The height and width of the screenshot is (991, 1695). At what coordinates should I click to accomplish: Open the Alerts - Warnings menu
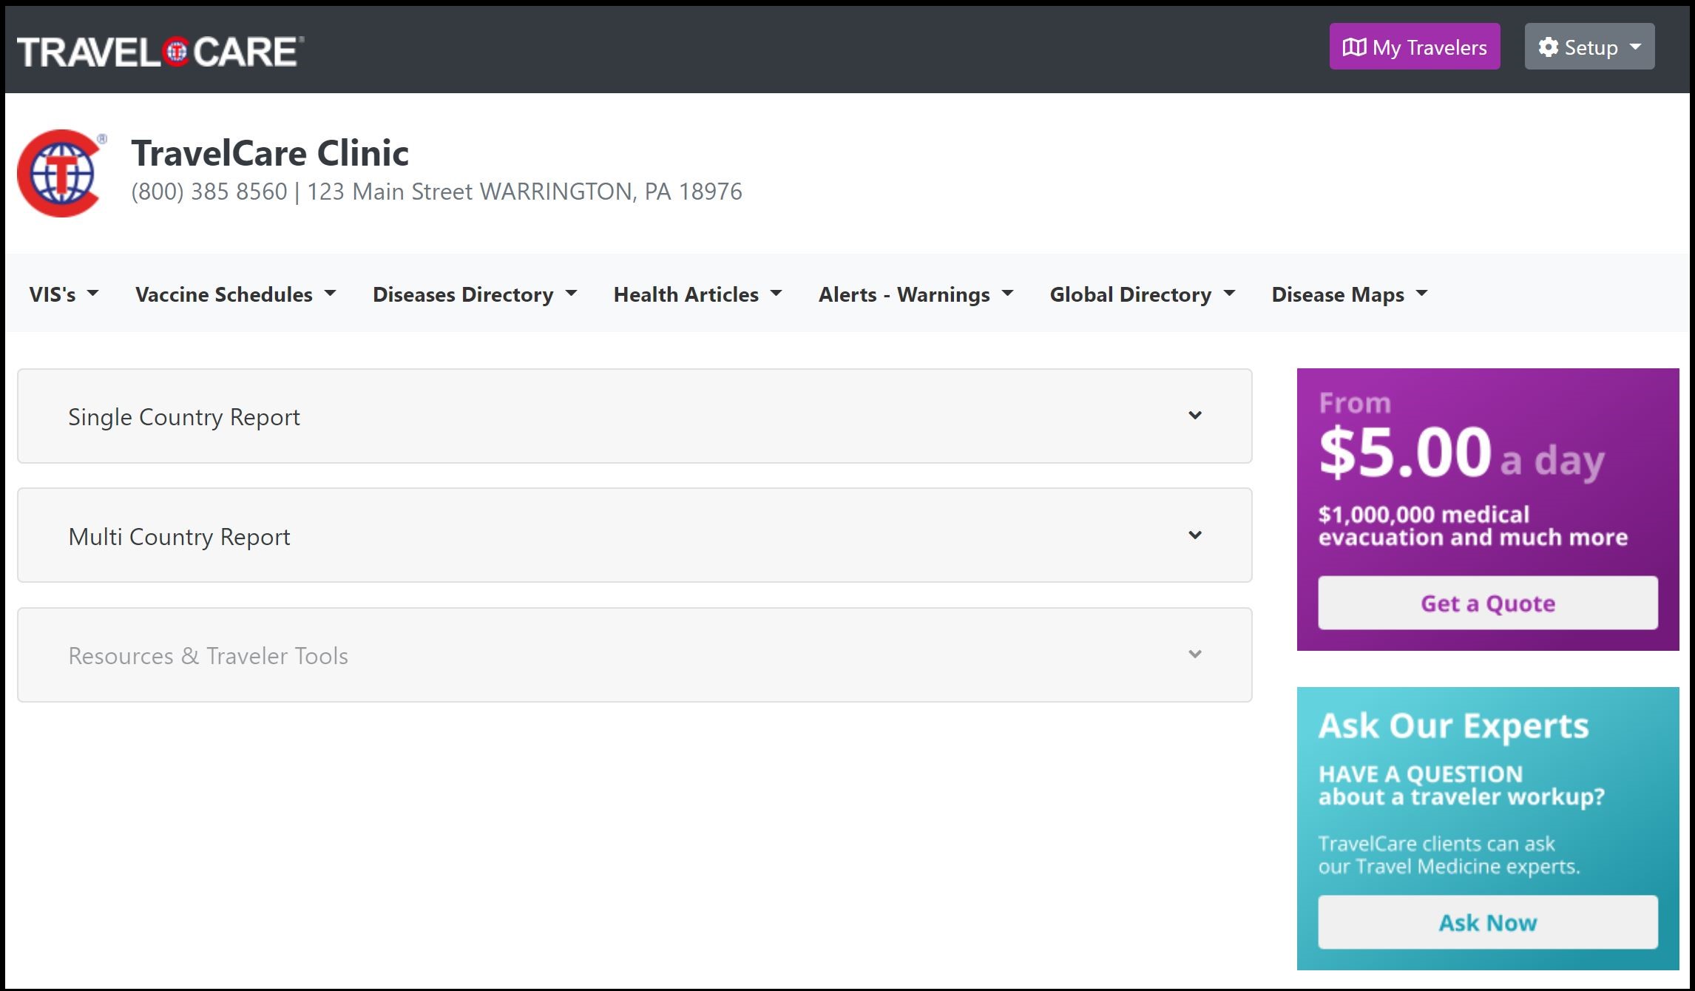pos(916,294)
